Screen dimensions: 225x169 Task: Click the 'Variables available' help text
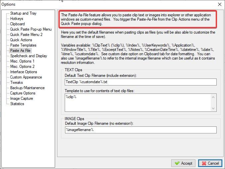tap(138, 54)
